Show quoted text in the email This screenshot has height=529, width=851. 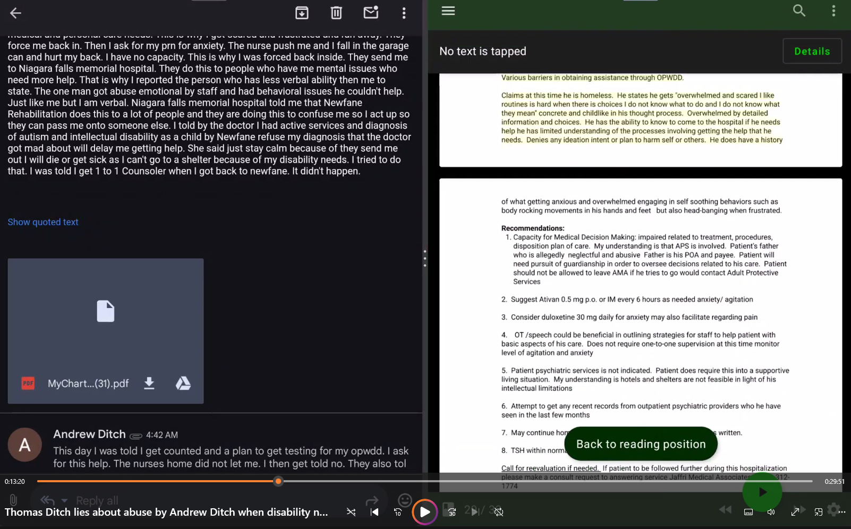[x=43, y=222]
